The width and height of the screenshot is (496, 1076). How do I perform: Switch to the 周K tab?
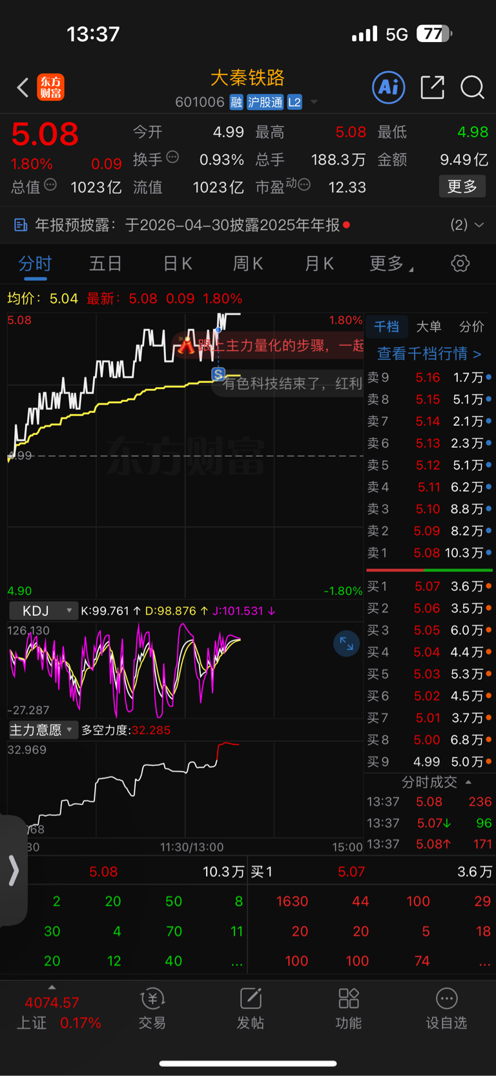pyautogui.click(x=247, y=264)
